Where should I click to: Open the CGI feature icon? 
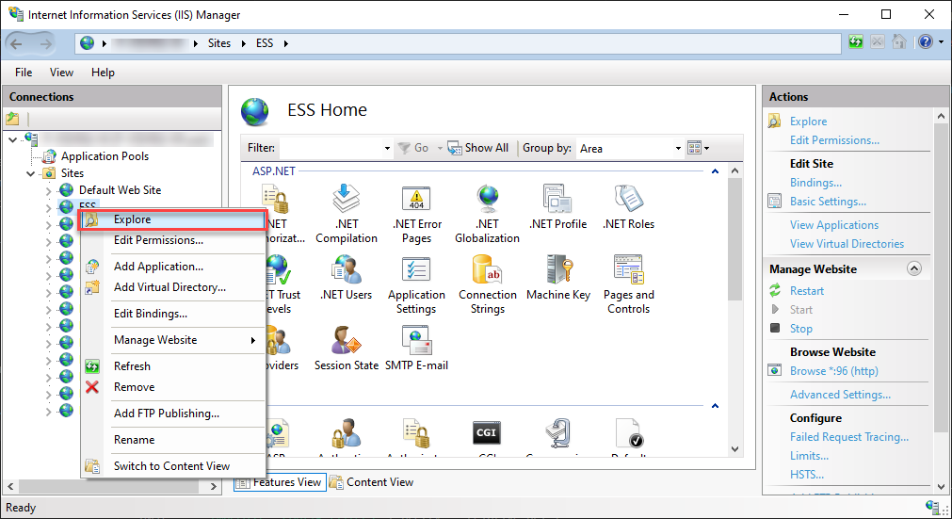point(486,432)
